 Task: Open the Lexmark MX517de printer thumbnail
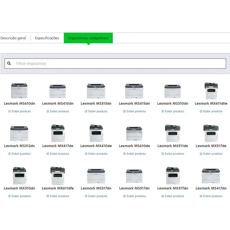[x=211, y=133]
